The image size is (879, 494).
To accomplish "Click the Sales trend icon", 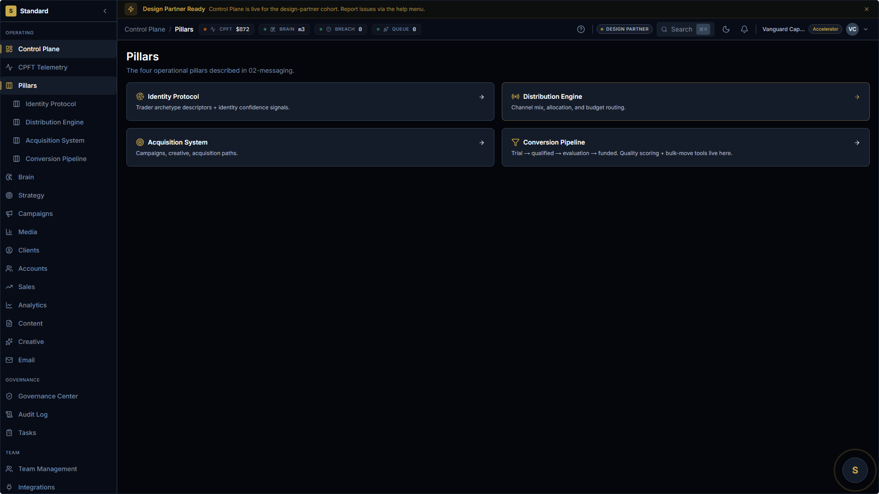I will tap(9, 287).
